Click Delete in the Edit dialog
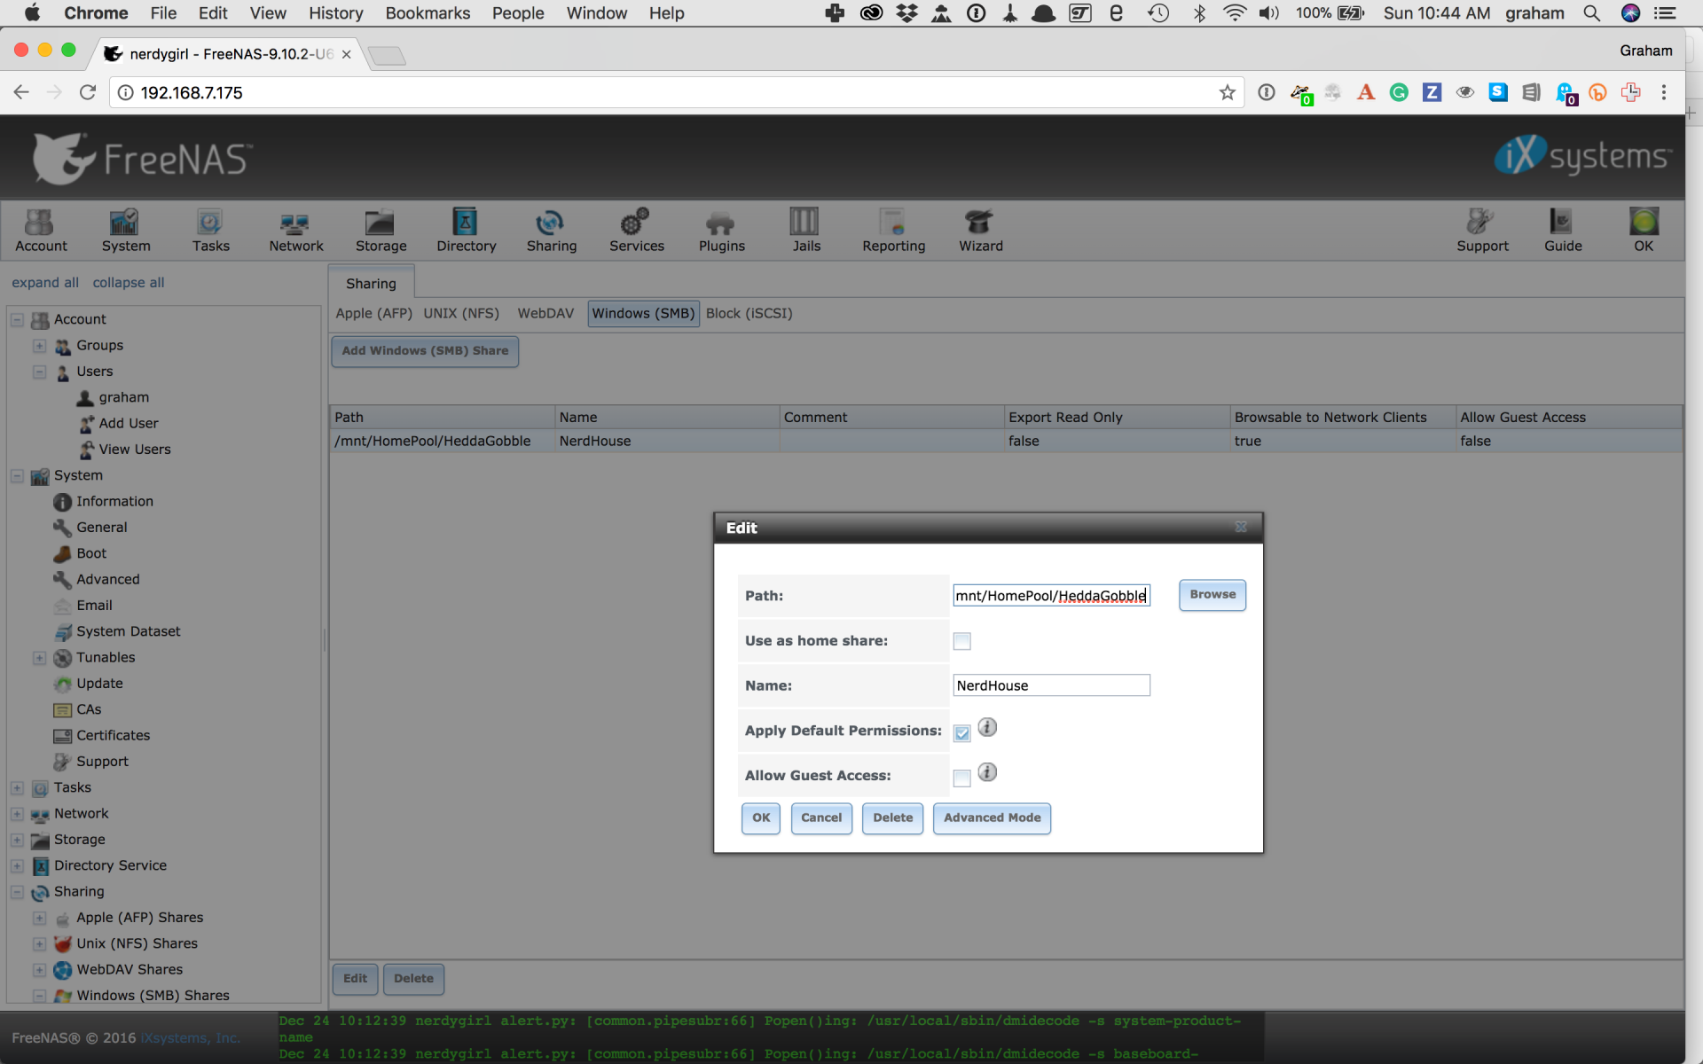 [892, 818]
